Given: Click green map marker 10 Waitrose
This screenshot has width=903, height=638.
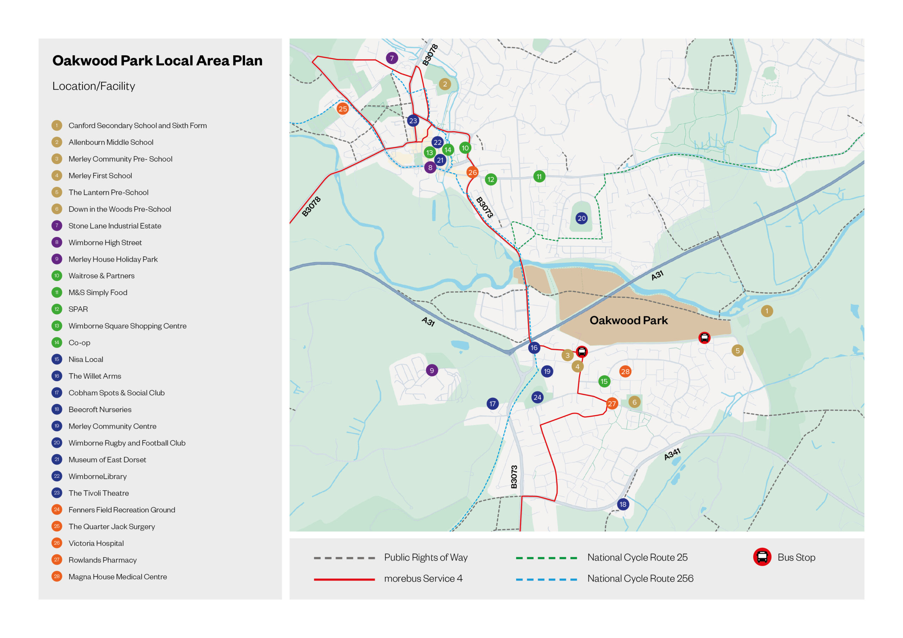Looking at the screenshot, I should pyautogui.click(x=465, y=148).
